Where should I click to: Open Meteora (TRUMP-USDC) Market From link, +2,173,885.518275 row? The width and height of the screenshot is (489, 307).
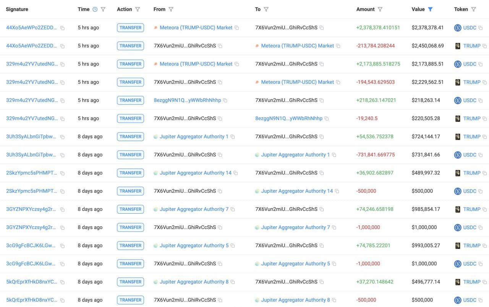click(x=196, y=64)
